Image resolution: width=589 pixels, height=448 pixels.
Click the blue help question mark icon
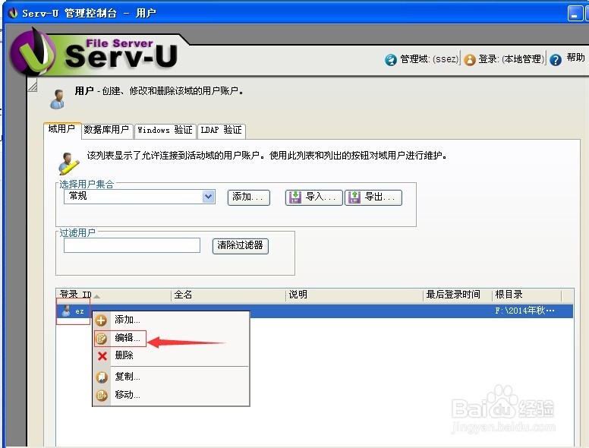click(556, 60)
